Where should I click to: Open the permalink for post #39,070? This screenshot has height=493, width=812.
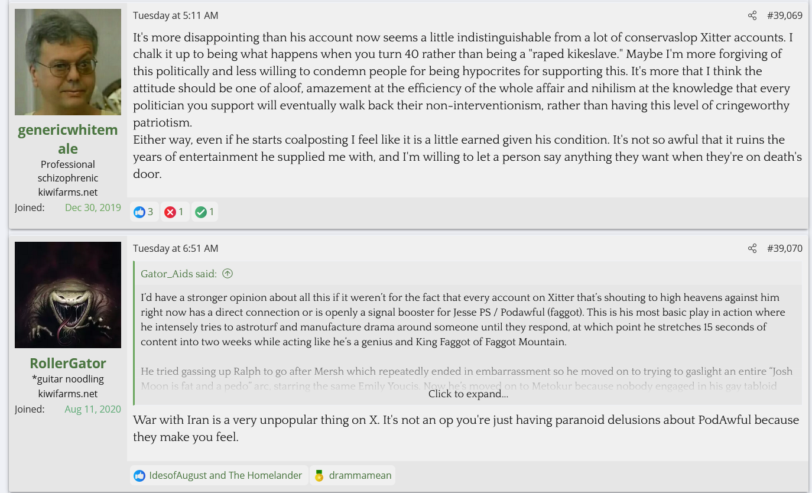click(x=785, y=249)
